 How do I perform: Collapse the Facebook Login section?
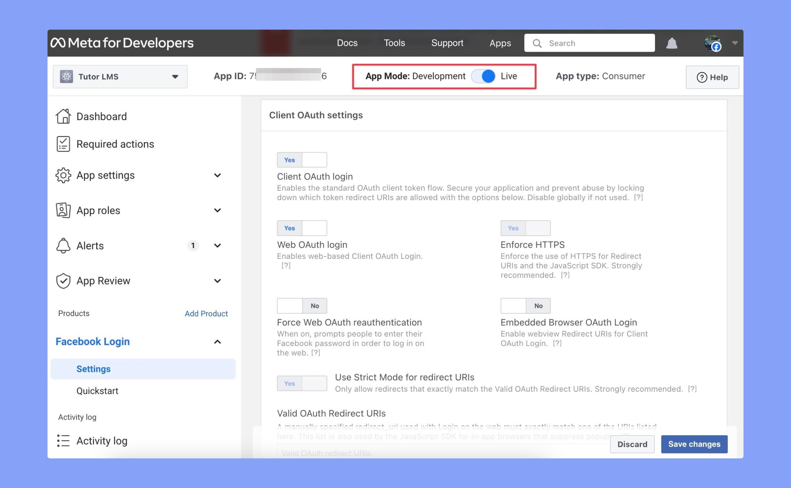pyautogui.click(x=217, y=341)
